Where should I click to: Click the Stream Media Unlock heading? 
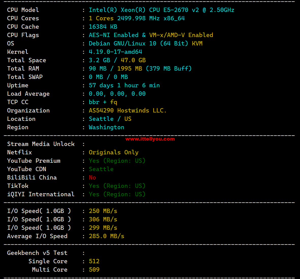[x=41, y=144]
